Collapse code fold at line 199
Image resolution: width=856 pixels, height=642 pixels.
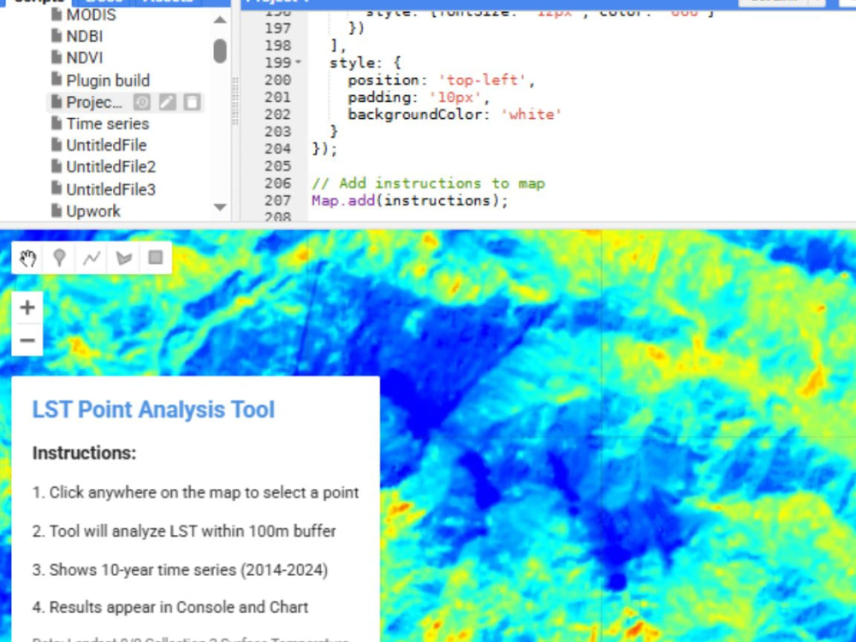point(298,62)
